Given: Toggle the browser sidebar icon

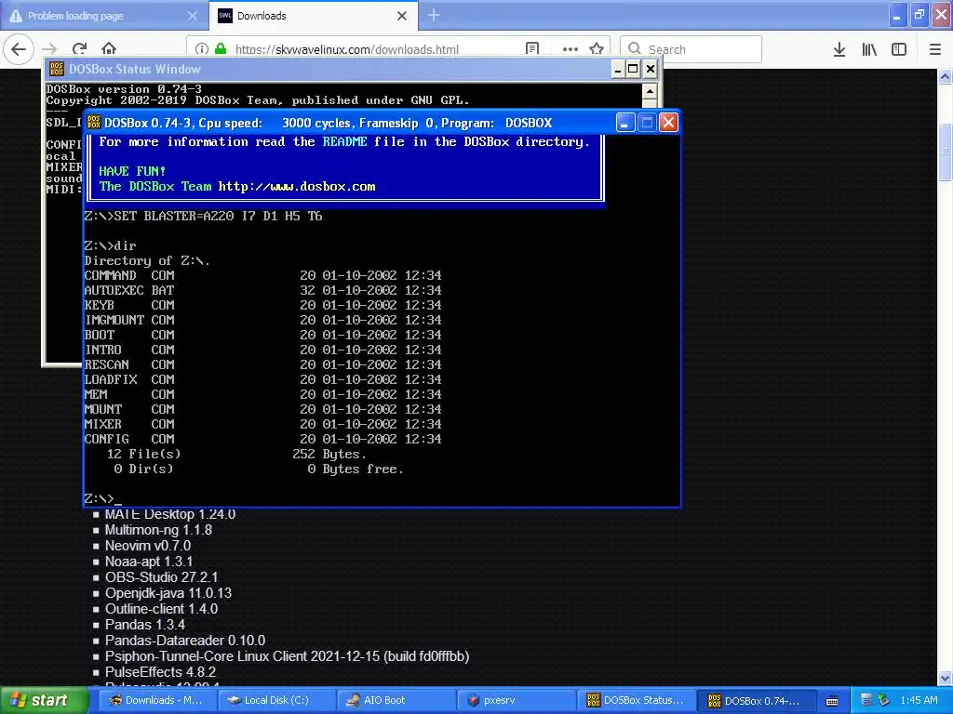Looking at the screenshot, I should (899, 49).
